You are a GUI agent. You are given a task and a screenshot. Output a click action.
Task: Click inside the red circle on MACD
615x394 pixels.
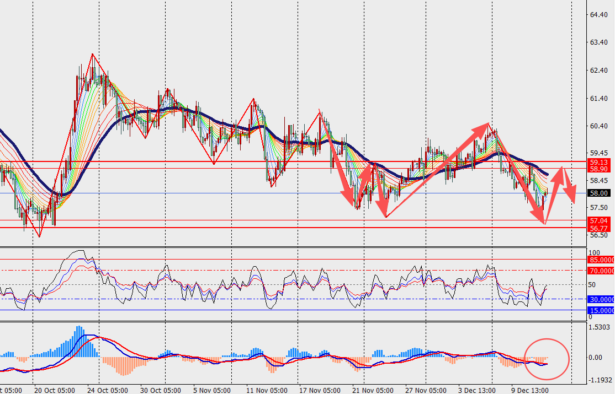click(x=547, y=359)
